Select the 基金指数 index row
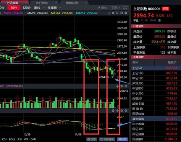 tap(156, 119)
